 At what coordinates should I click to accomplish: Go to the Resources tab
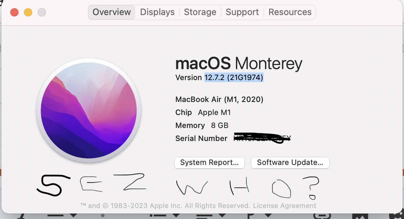(x=290, y=12)
